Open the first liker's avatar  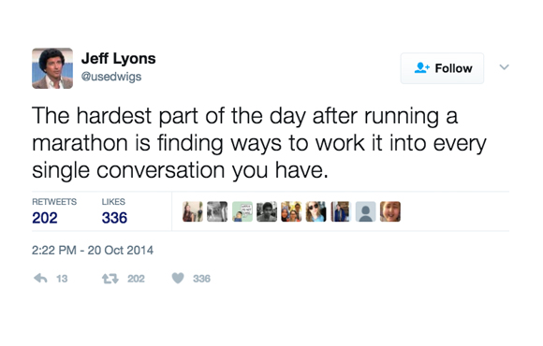[x=193, y=211]
